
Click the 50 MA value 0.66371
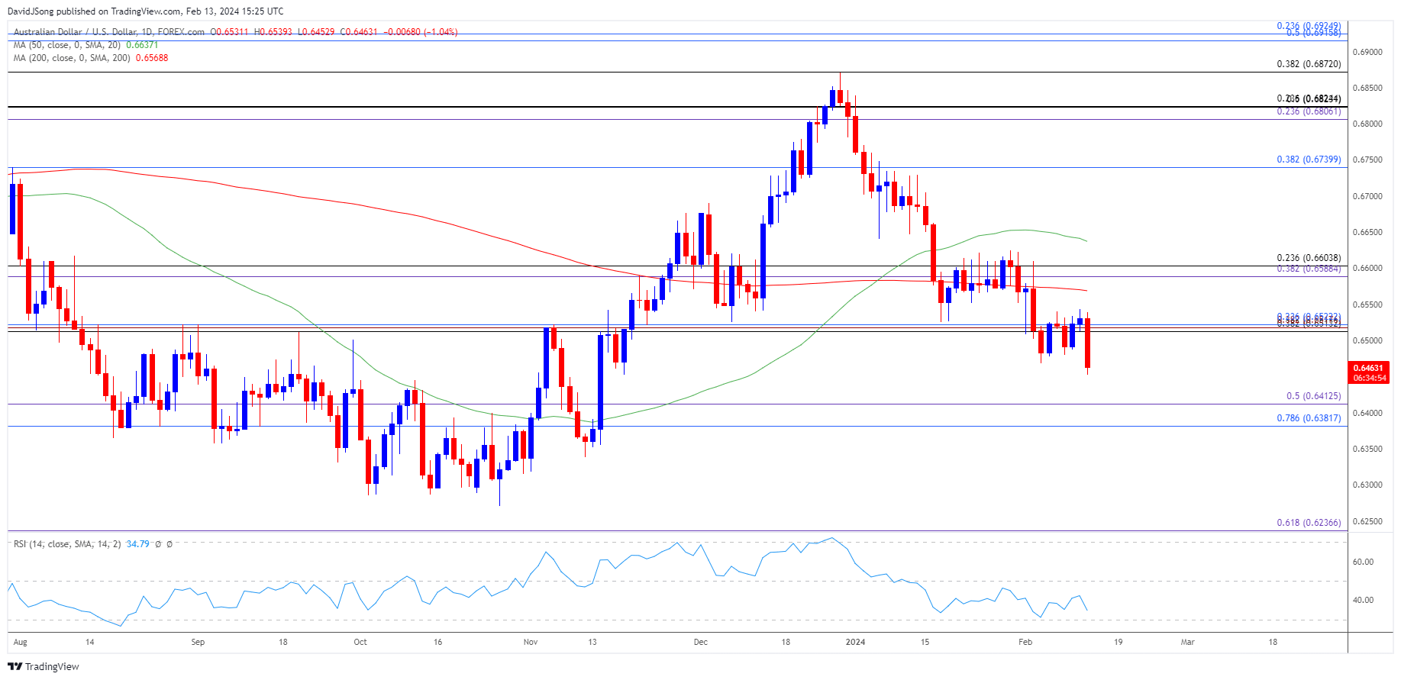142,45
